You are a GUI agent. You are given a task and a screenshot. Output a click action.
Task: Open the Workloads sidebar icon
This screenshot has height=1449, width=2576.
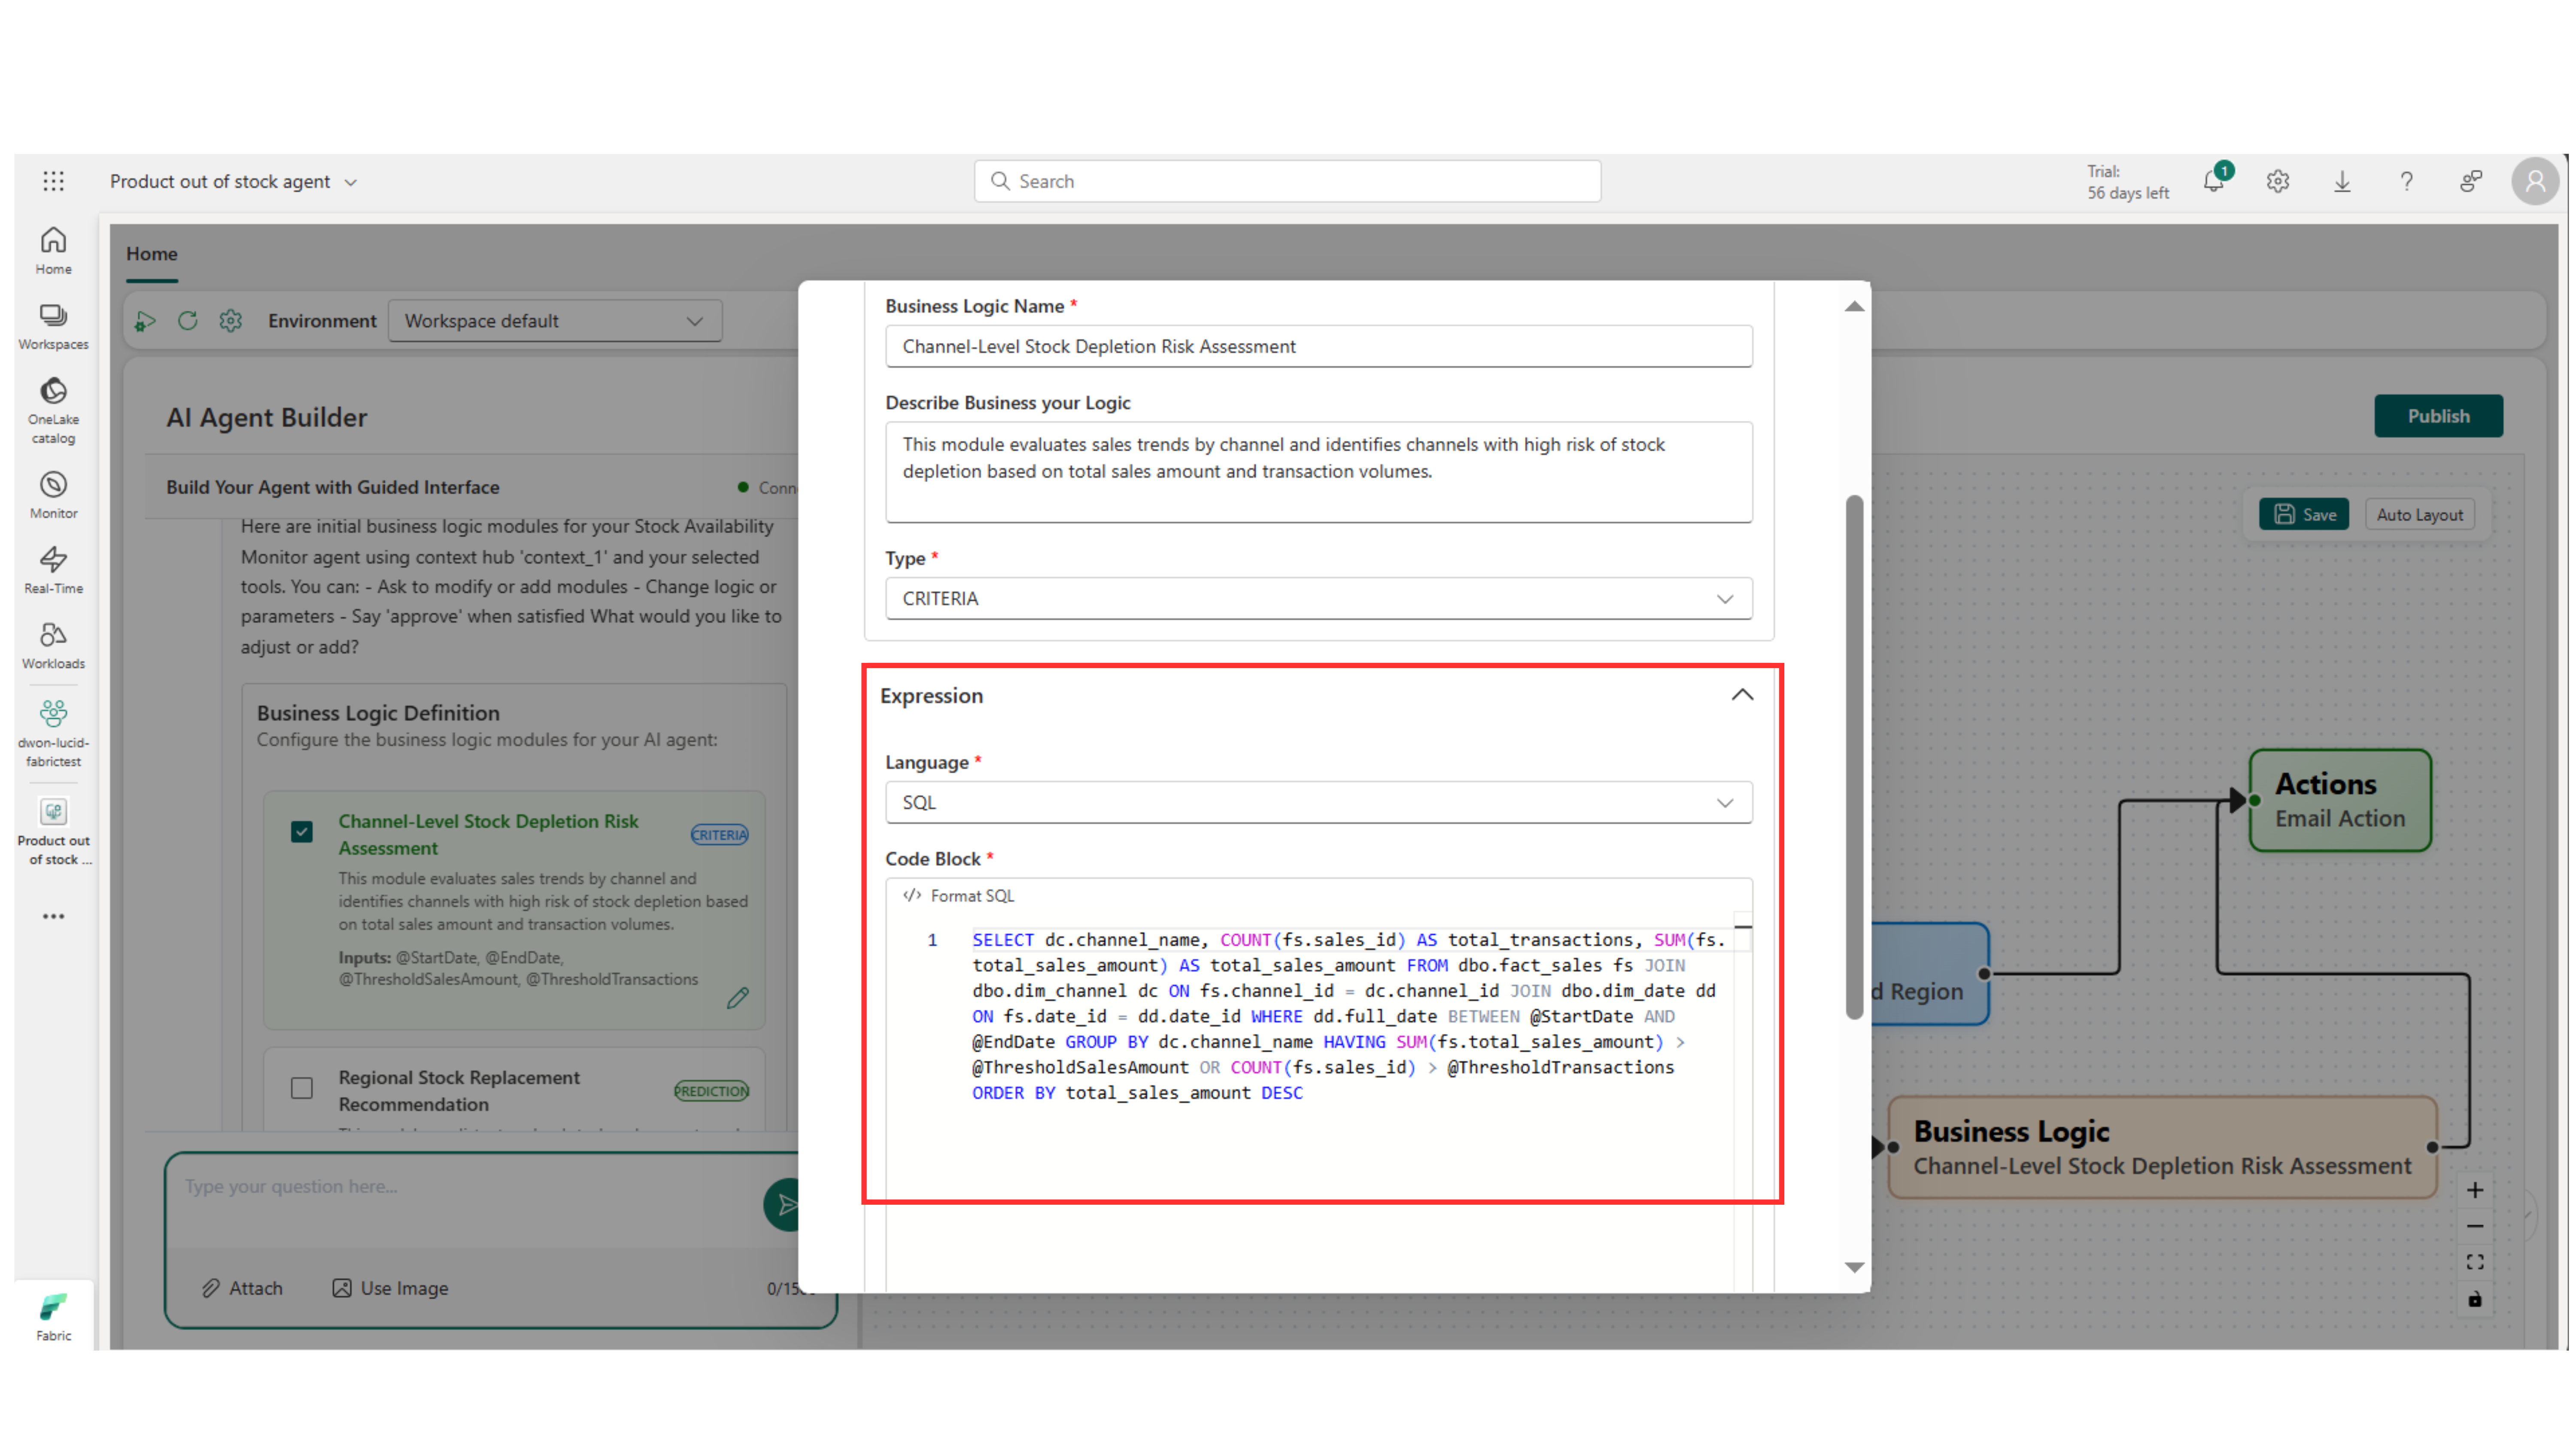(53, 644)
